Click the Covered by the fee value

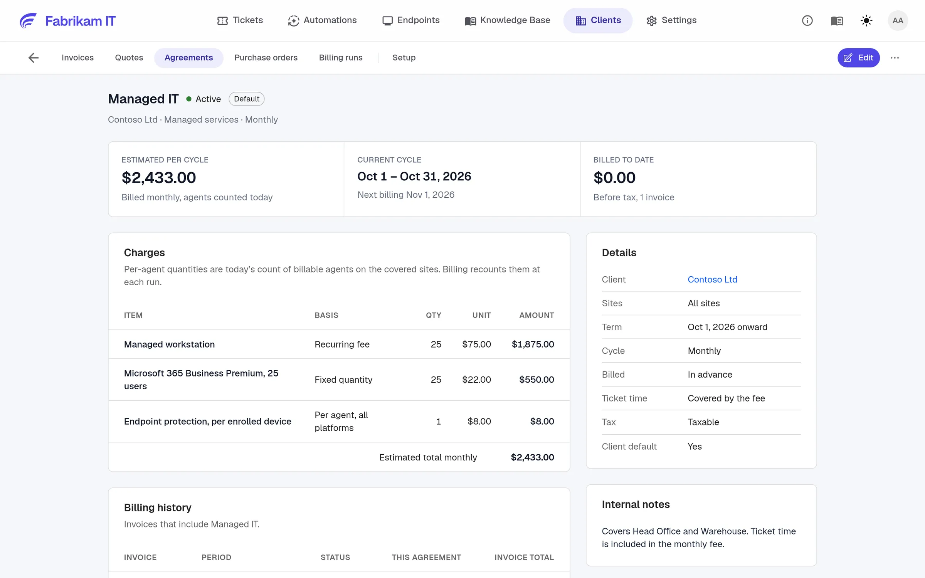click(726, 398)
